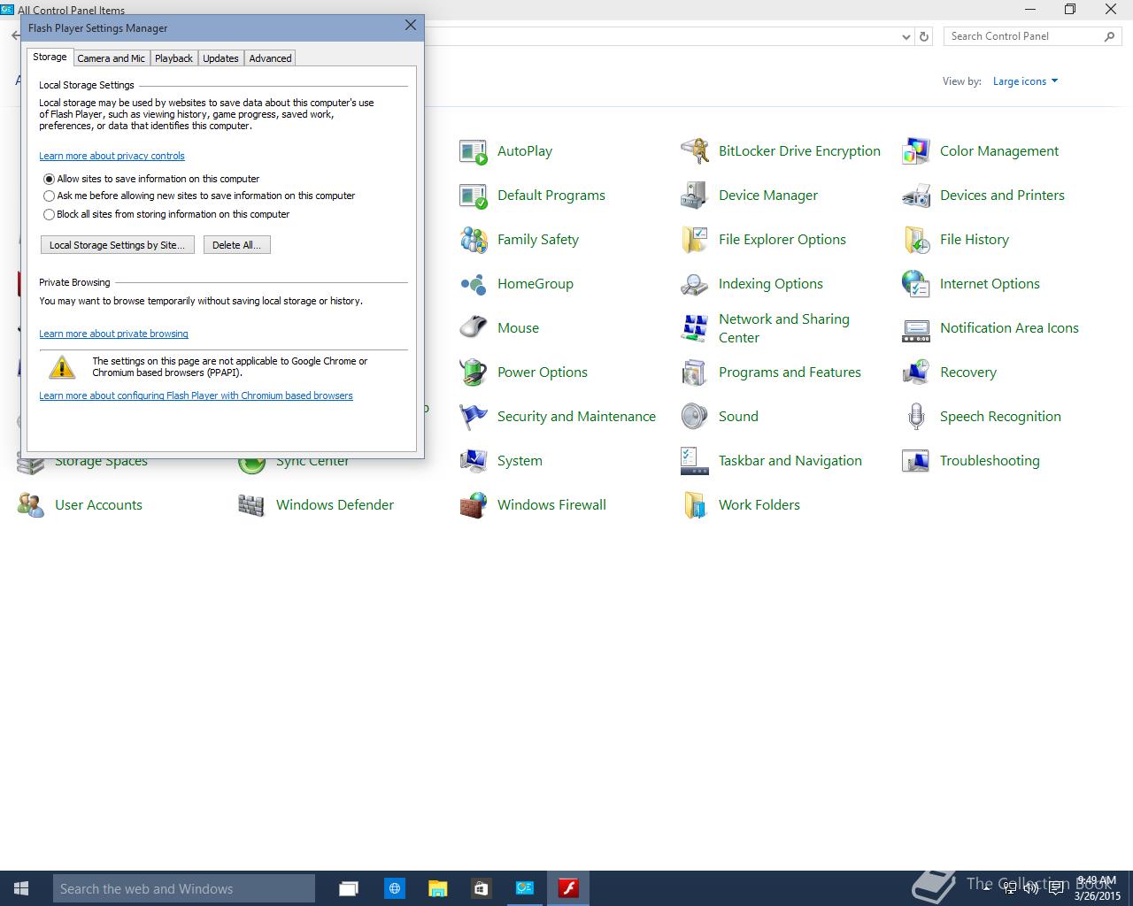Click the Power Options battery icon
The height and width of the screenshot is (906, 1133).
[474, 372]
